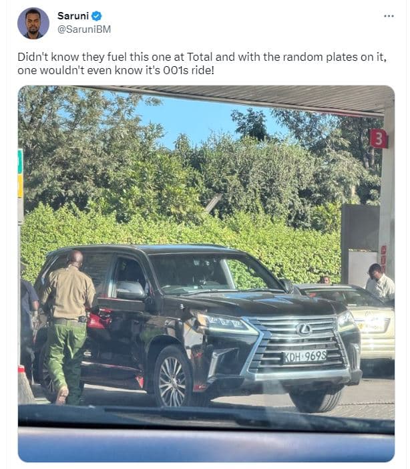The width and height of the screenshot is (410, 469).
Task: Click the station canopy roof
Action: pos(239,99)
